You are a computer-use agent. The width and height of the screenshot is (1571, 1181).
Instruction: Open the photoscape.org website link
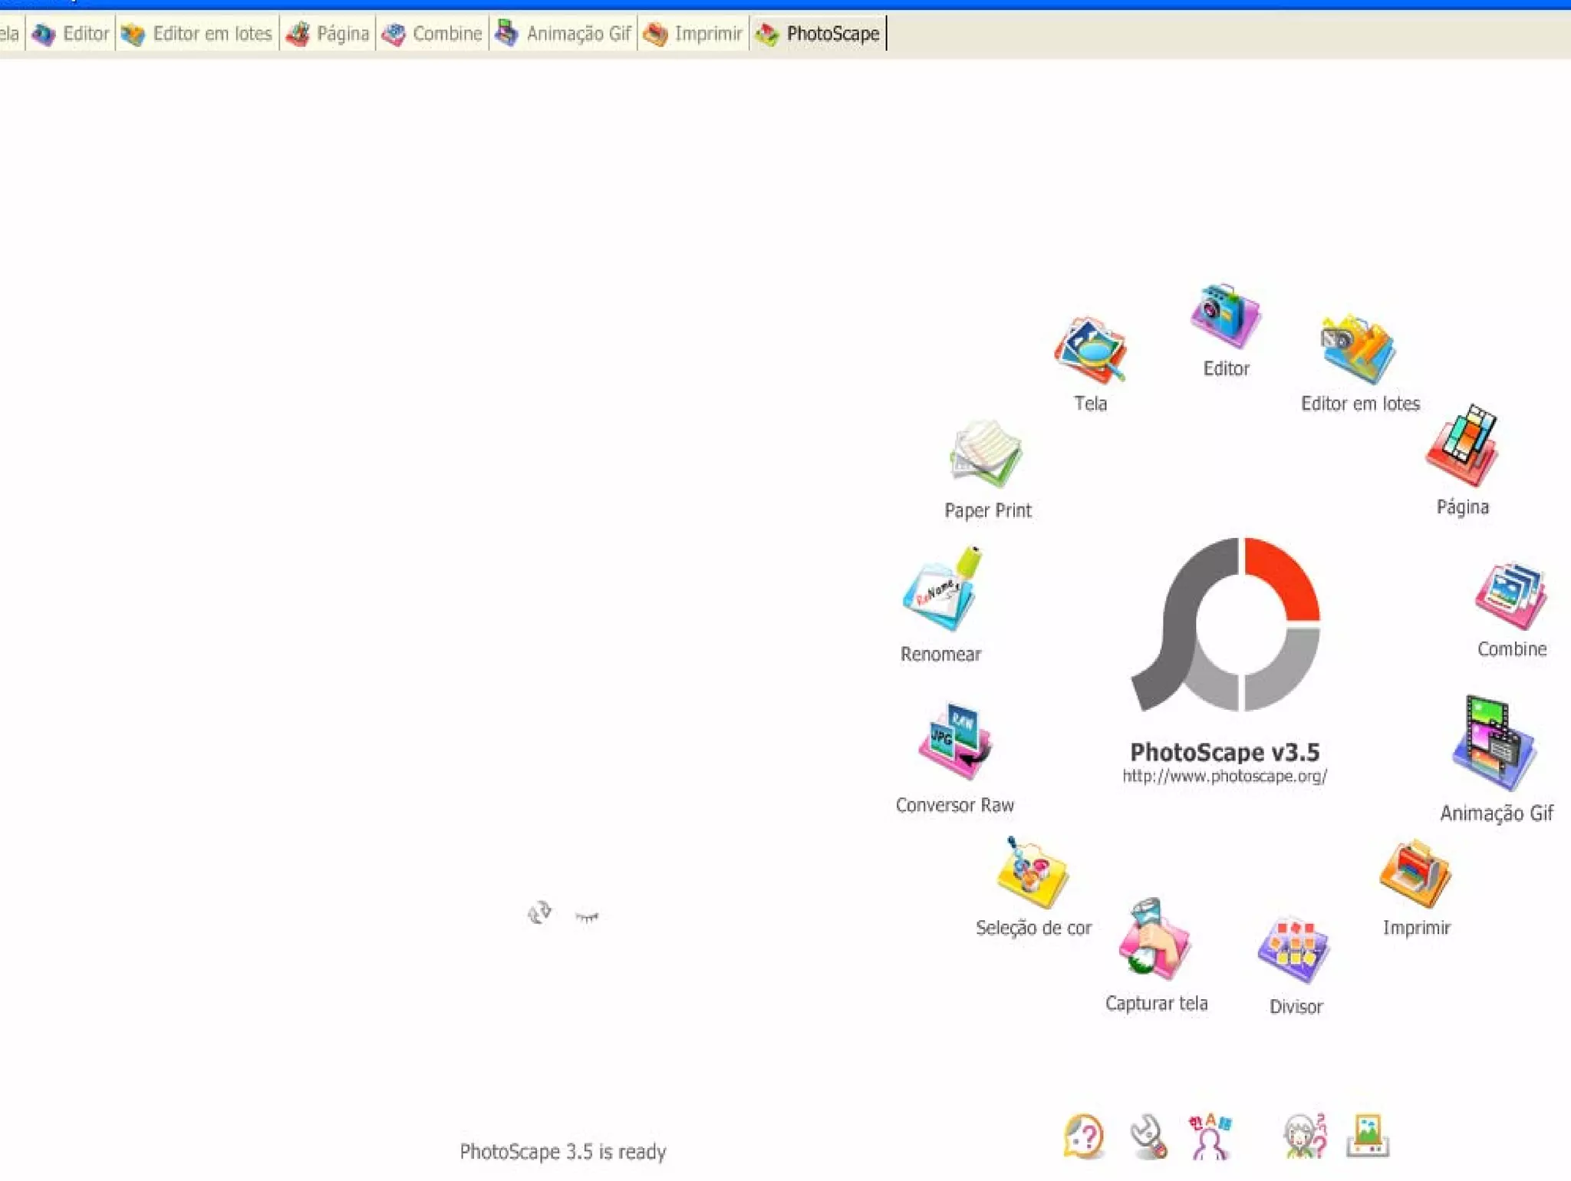[1224, 777]
